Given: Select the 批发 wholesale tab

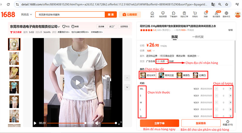Looking at the screenshot, I should (175, 37).
